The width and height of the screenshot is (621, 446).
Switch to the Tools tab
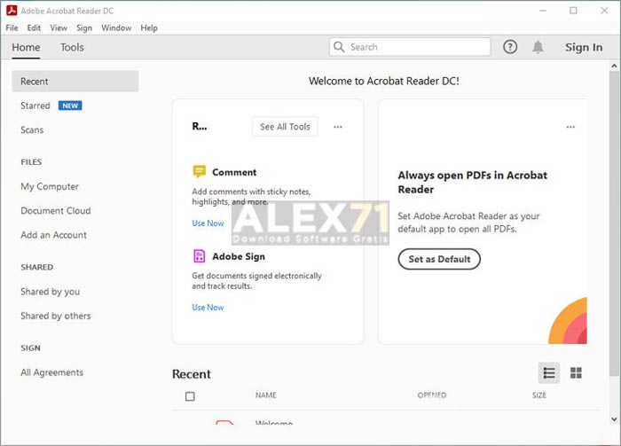pos(72,47)
